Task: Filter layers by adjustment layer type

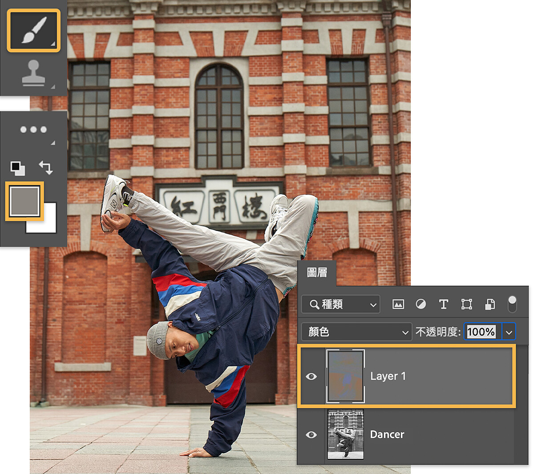Action: point(421,304)
